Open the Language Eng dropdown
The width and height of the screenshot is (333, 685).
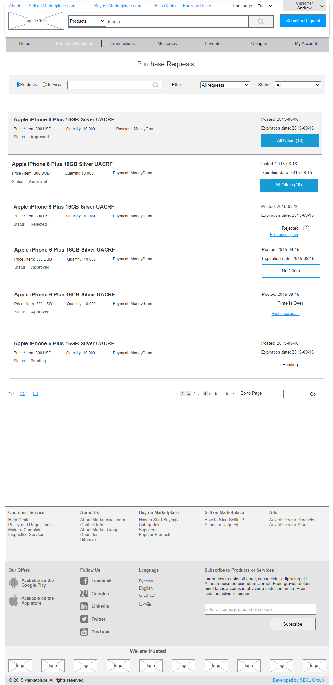[264, 6]
